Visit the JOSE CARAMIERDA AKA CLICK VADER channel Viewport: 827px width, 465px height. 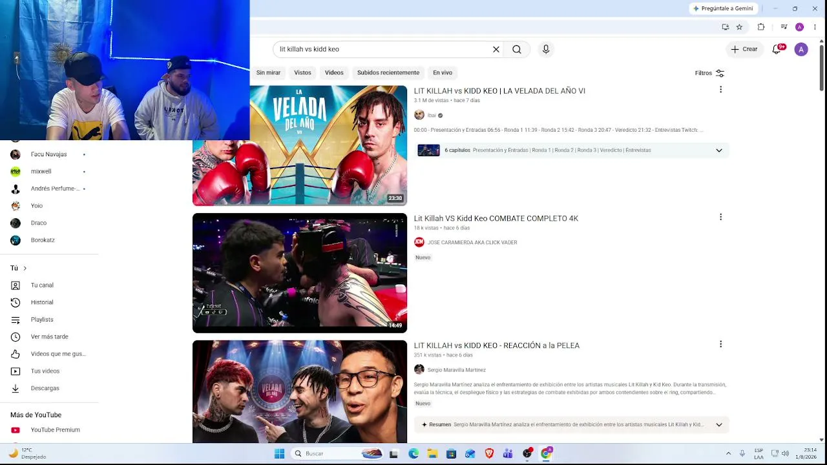[472, 242]
